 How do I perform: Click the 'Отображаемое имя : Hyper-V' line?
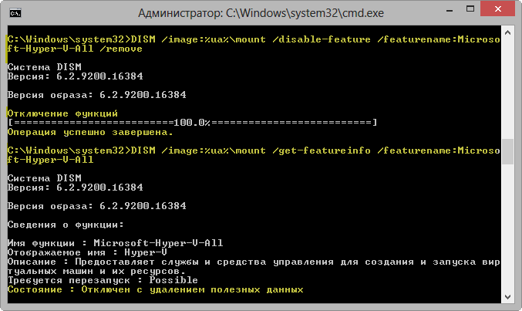pyautogui.click(x=87, y=252)
